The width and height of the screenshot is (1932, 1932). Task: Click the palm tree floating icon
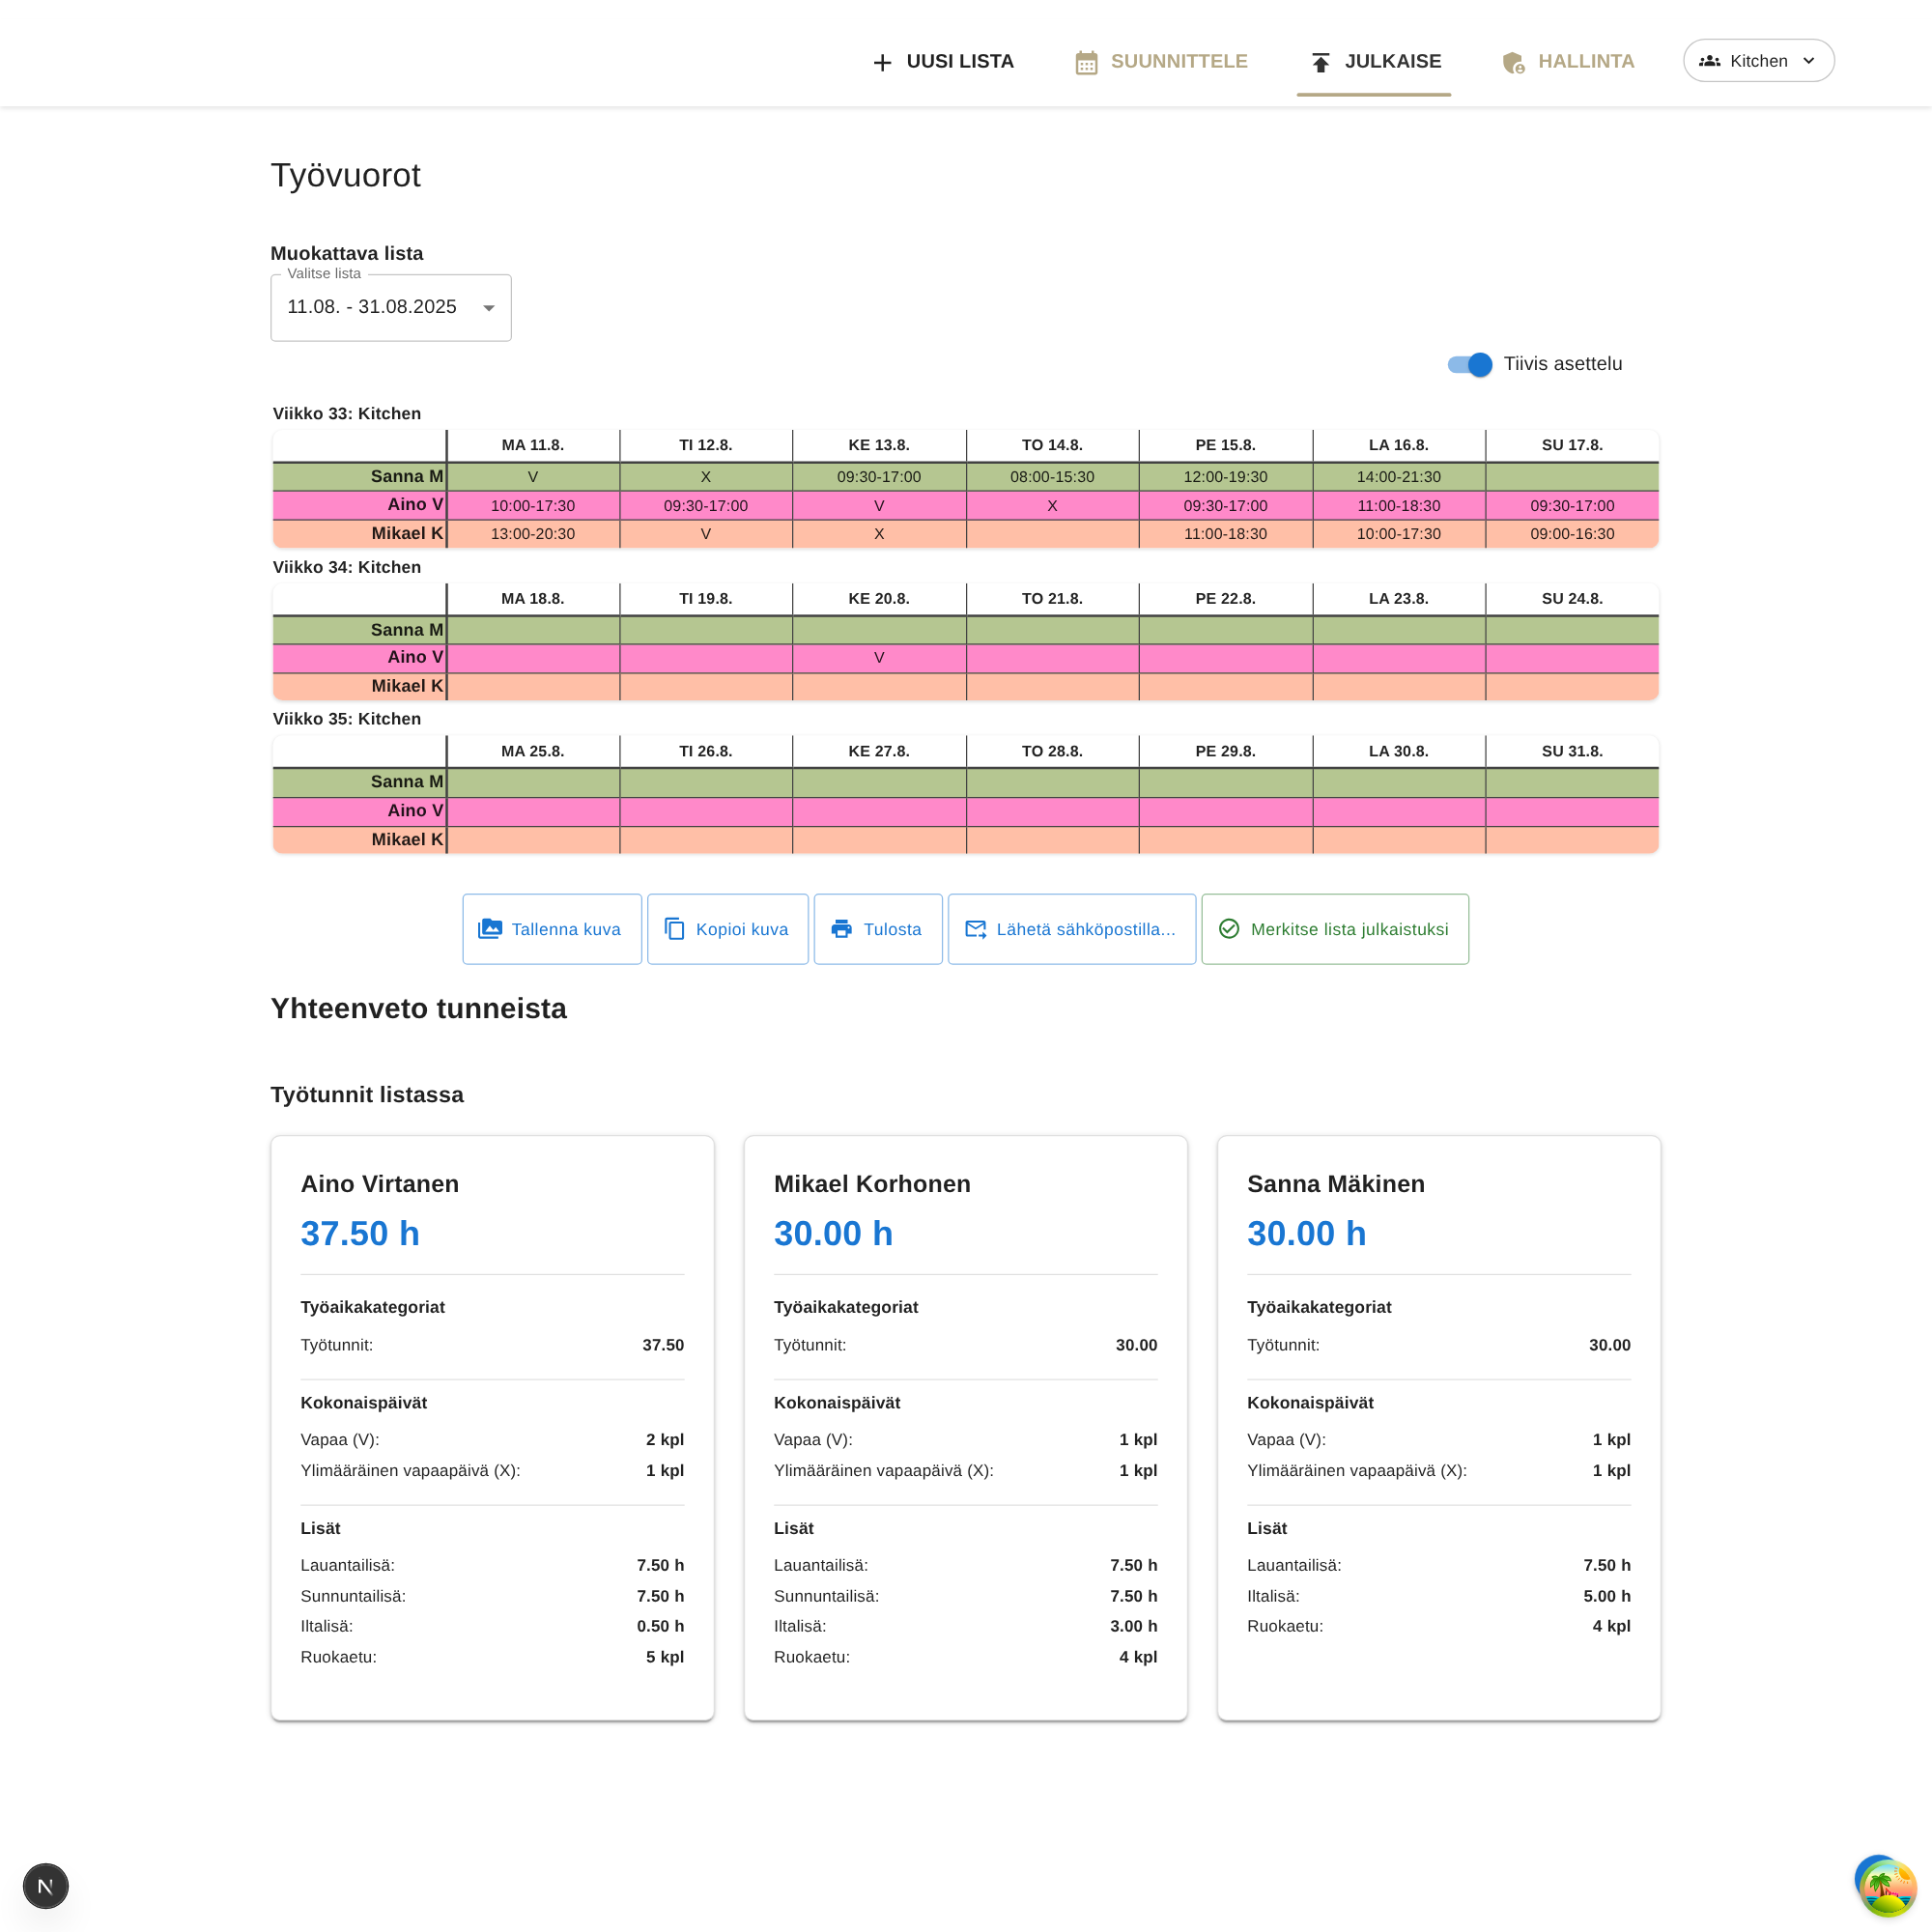pos(1886,1886)
